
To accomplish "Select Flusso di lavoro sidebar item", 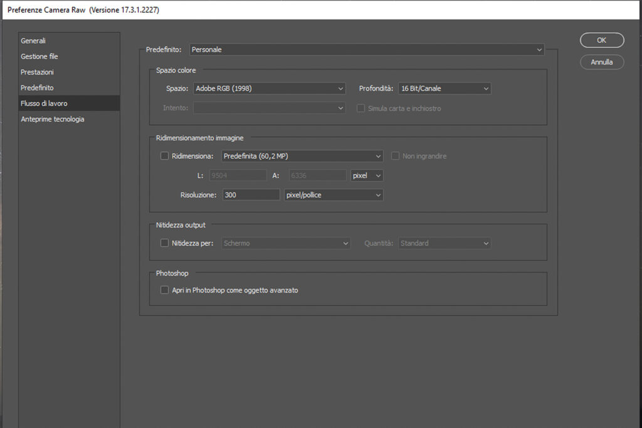I will [x=44, y=103].
